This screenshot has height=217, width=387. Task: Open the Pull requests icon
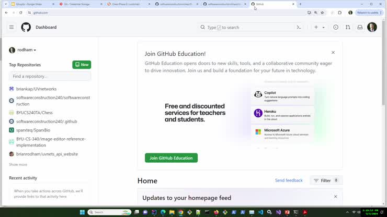click(x=348, y=27)
